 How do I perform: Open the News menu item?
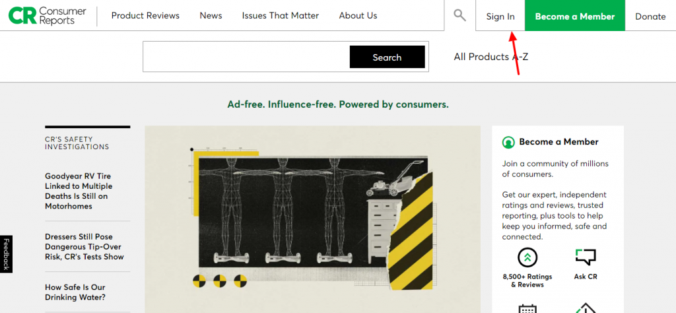coord(211,16)
